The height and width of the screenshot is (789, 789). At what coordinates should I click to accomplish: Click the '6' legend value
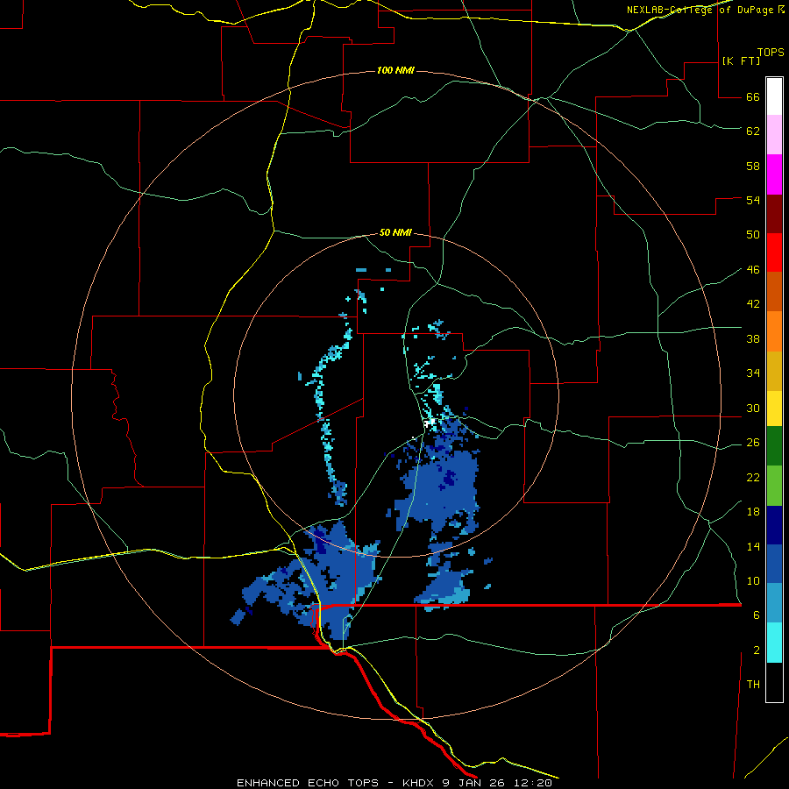(x=756, y=615)
